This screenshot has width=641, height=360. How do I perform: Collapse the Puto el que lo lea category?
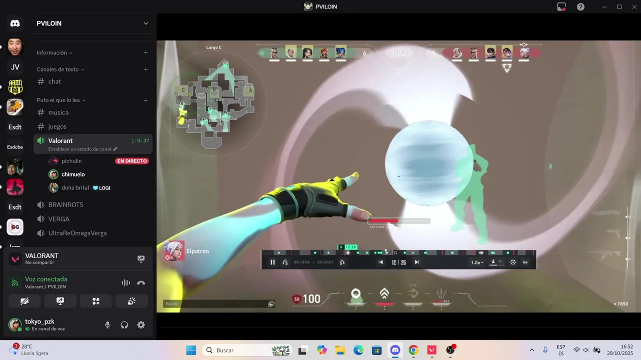point(61,100)
